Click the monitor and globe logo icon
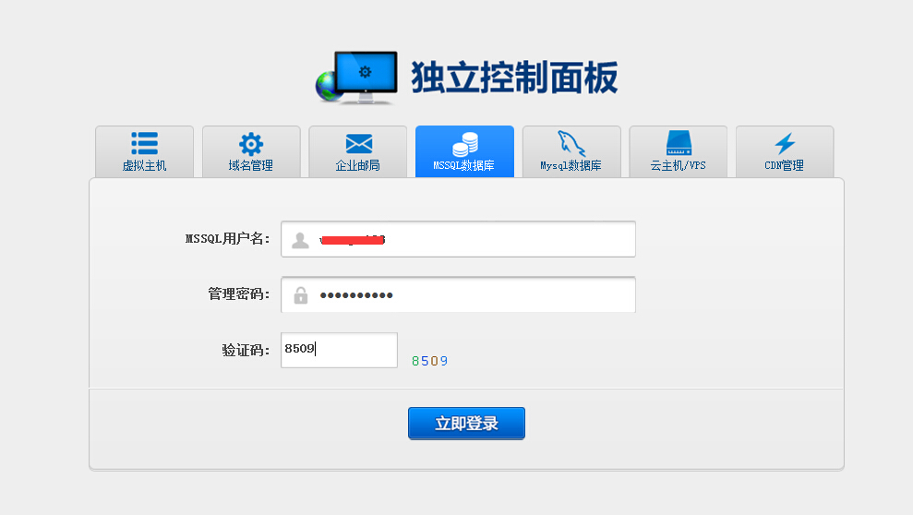 pos(356,77)
